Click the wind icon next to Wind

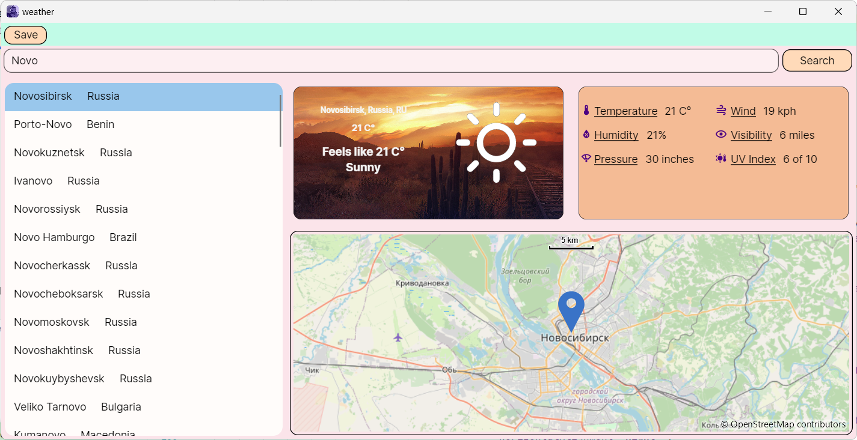721,110
